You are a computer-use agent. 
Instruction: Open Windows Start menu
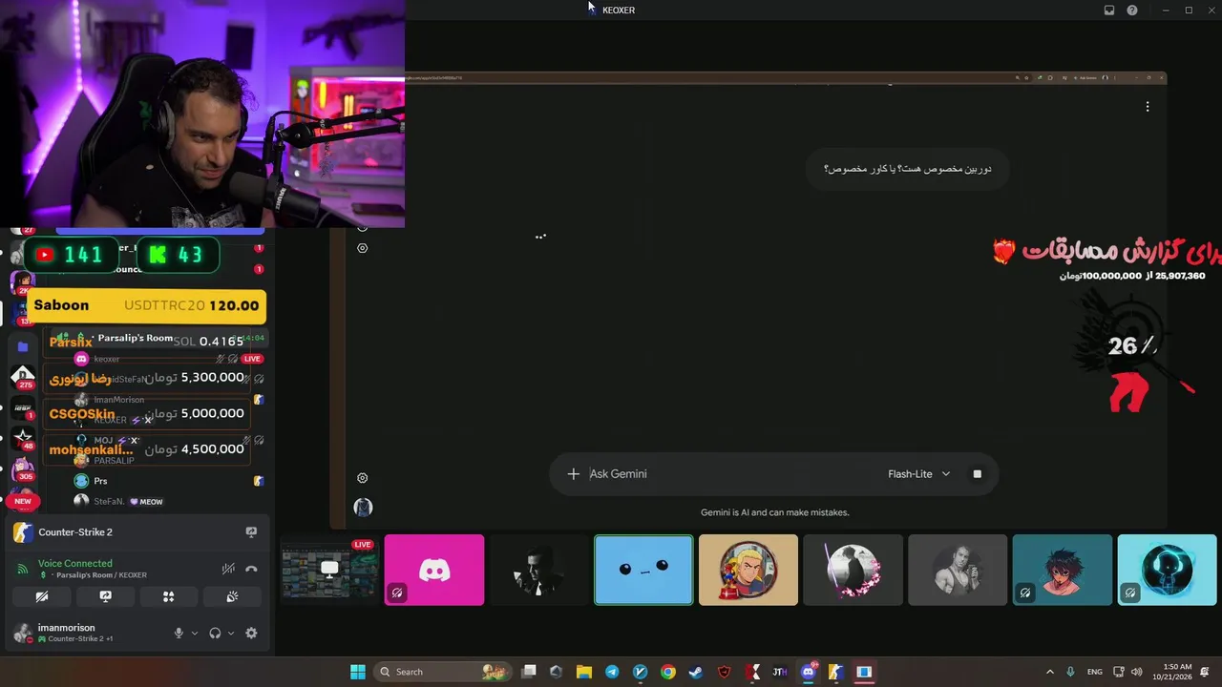357,672
